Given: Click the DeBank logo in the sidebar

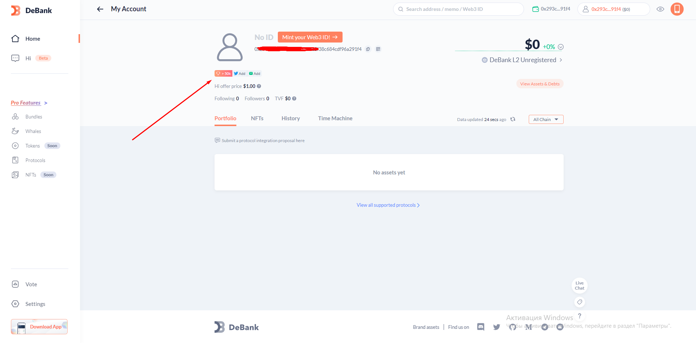Looking at the screenshot, I should pos(31,11).
